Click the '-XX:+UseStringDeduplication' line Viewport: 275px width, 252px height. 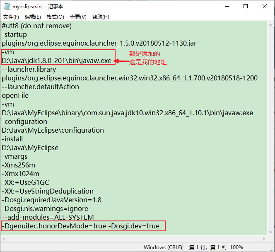pyautogui.click(x=48, y=191)
